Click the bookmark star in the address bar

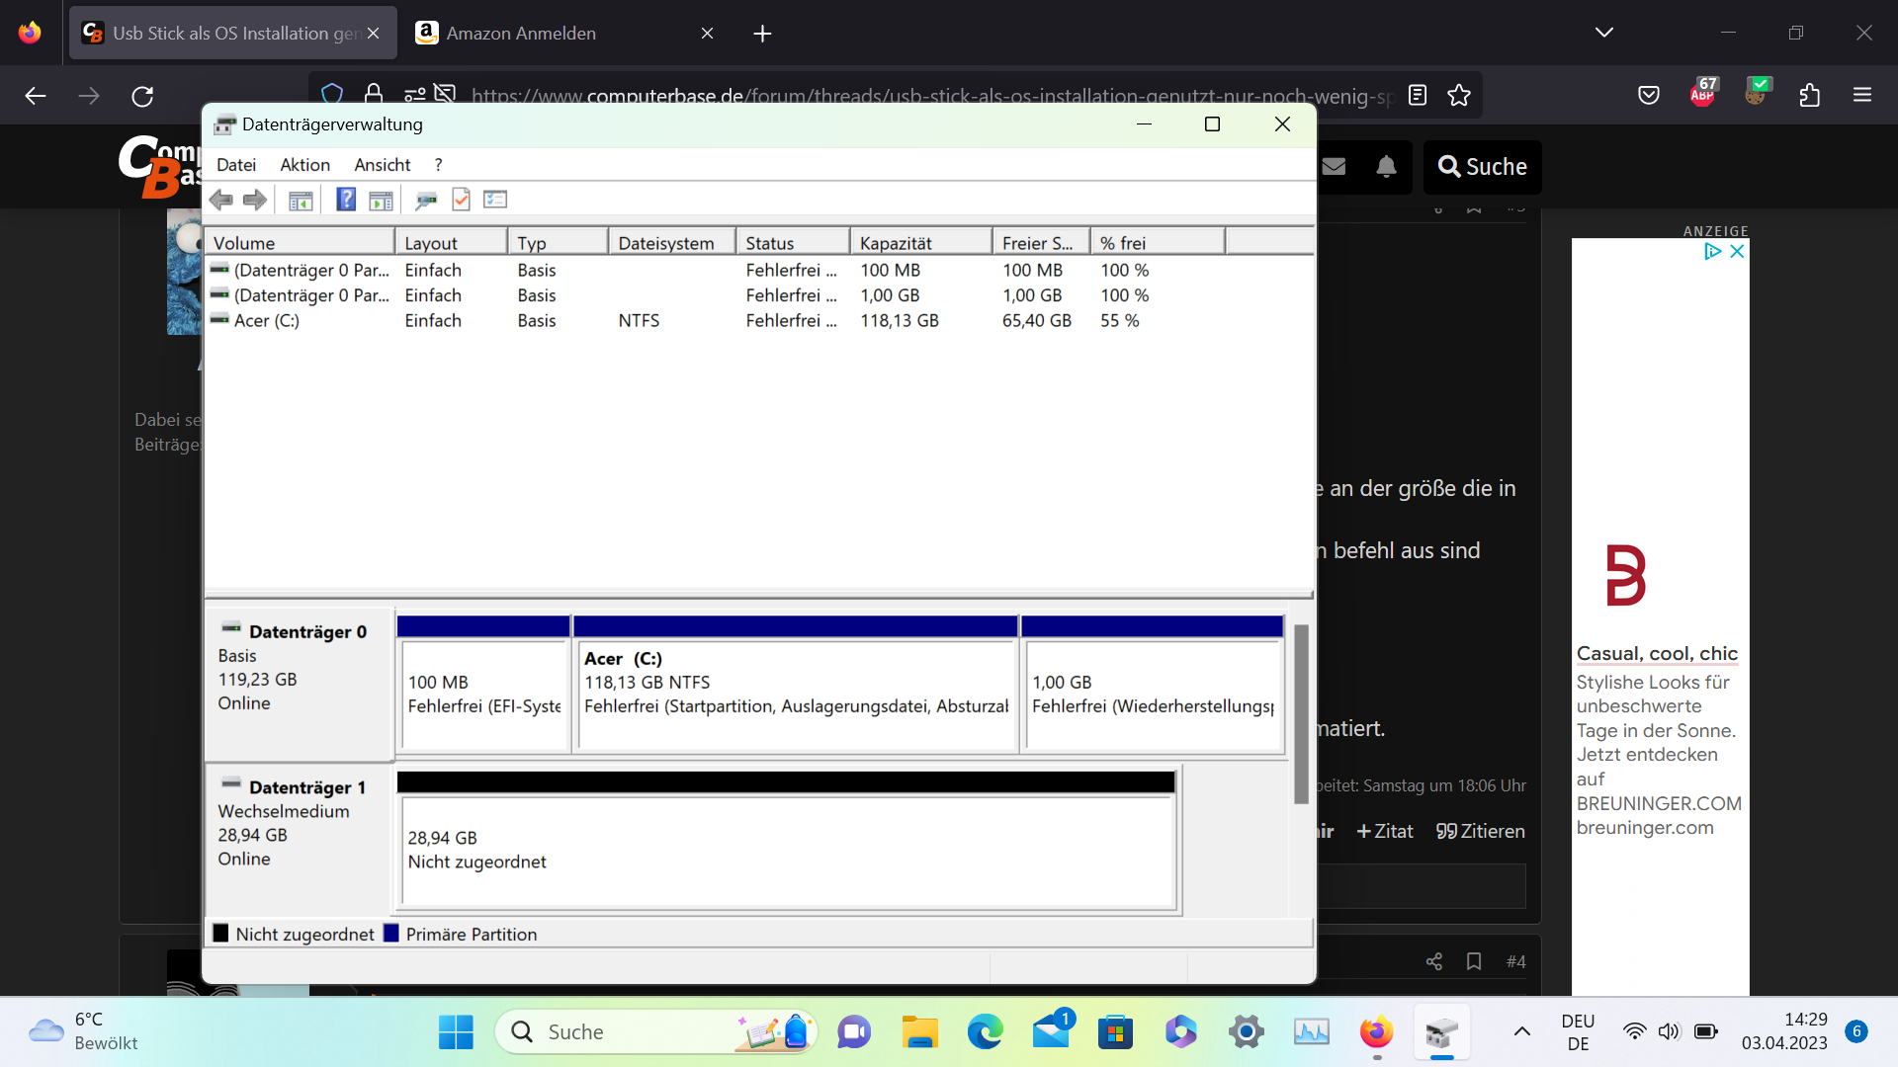point(1460,95)
